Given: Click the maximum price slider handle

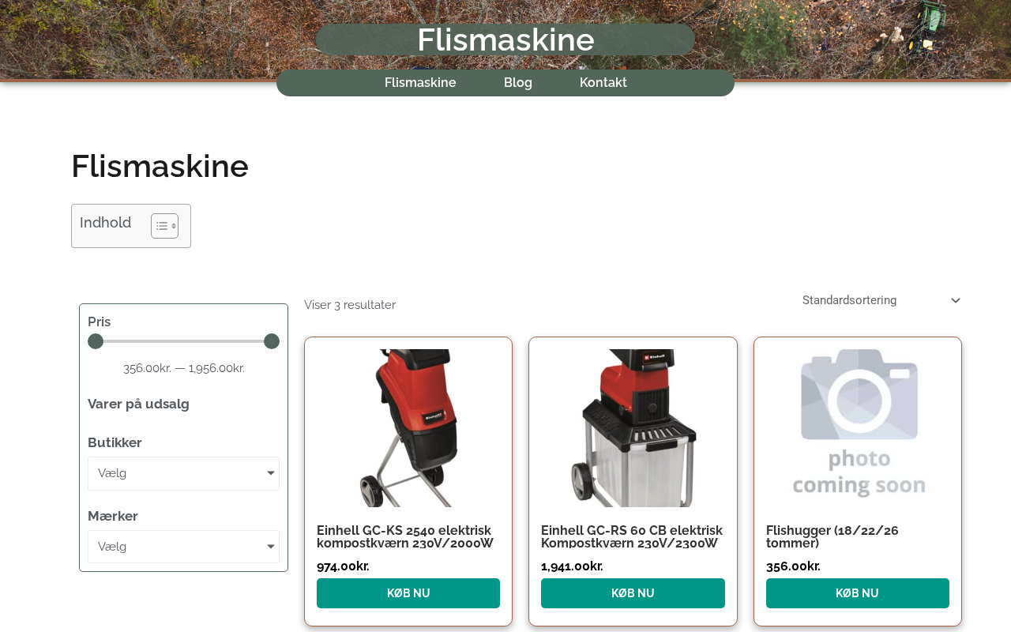Looking at the screenshot, I should pyautogui.click(x=272, y=341).
